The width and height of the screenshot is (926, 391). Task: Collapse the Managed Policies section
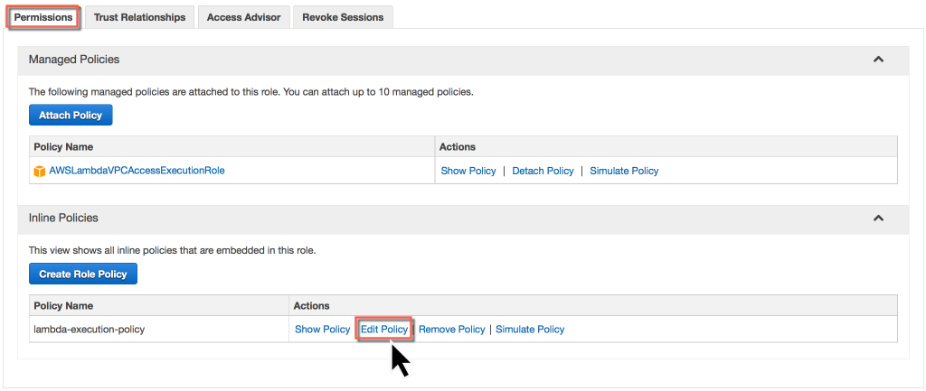coord(878,60)
